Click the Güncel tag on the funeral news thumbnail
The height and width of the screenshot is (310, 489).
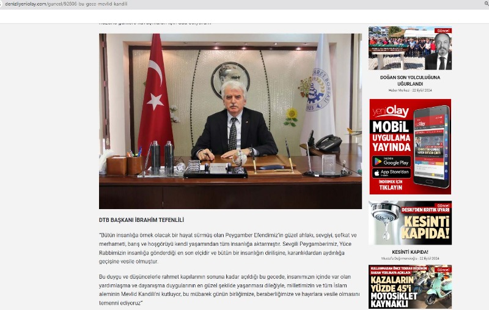[443, 31]
